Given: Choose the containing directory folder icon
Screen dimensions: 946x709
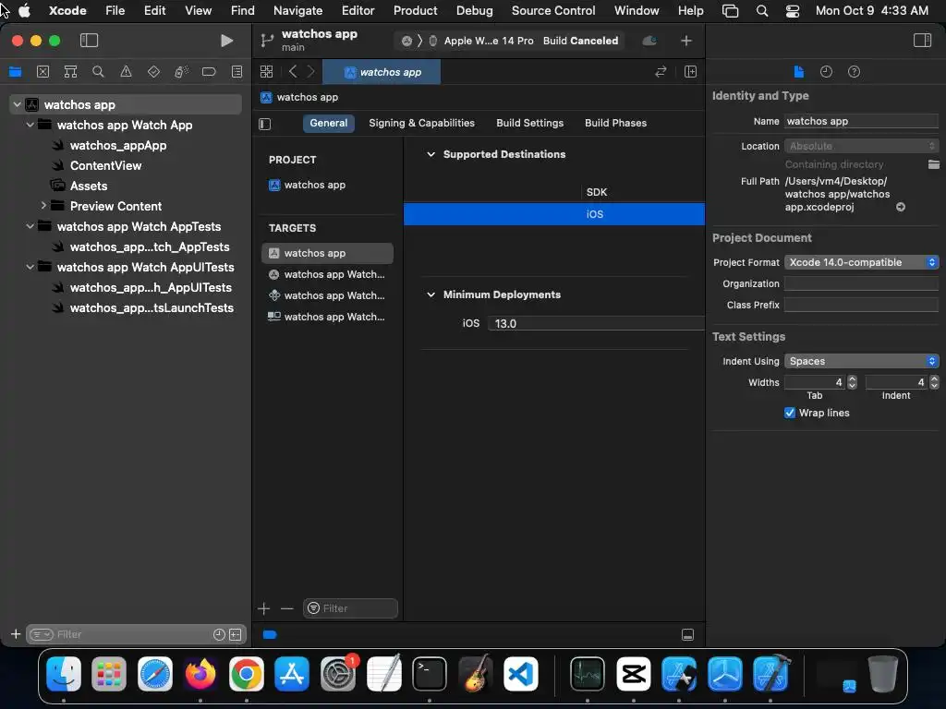Looking at the screenshot, I should (933, 164).
